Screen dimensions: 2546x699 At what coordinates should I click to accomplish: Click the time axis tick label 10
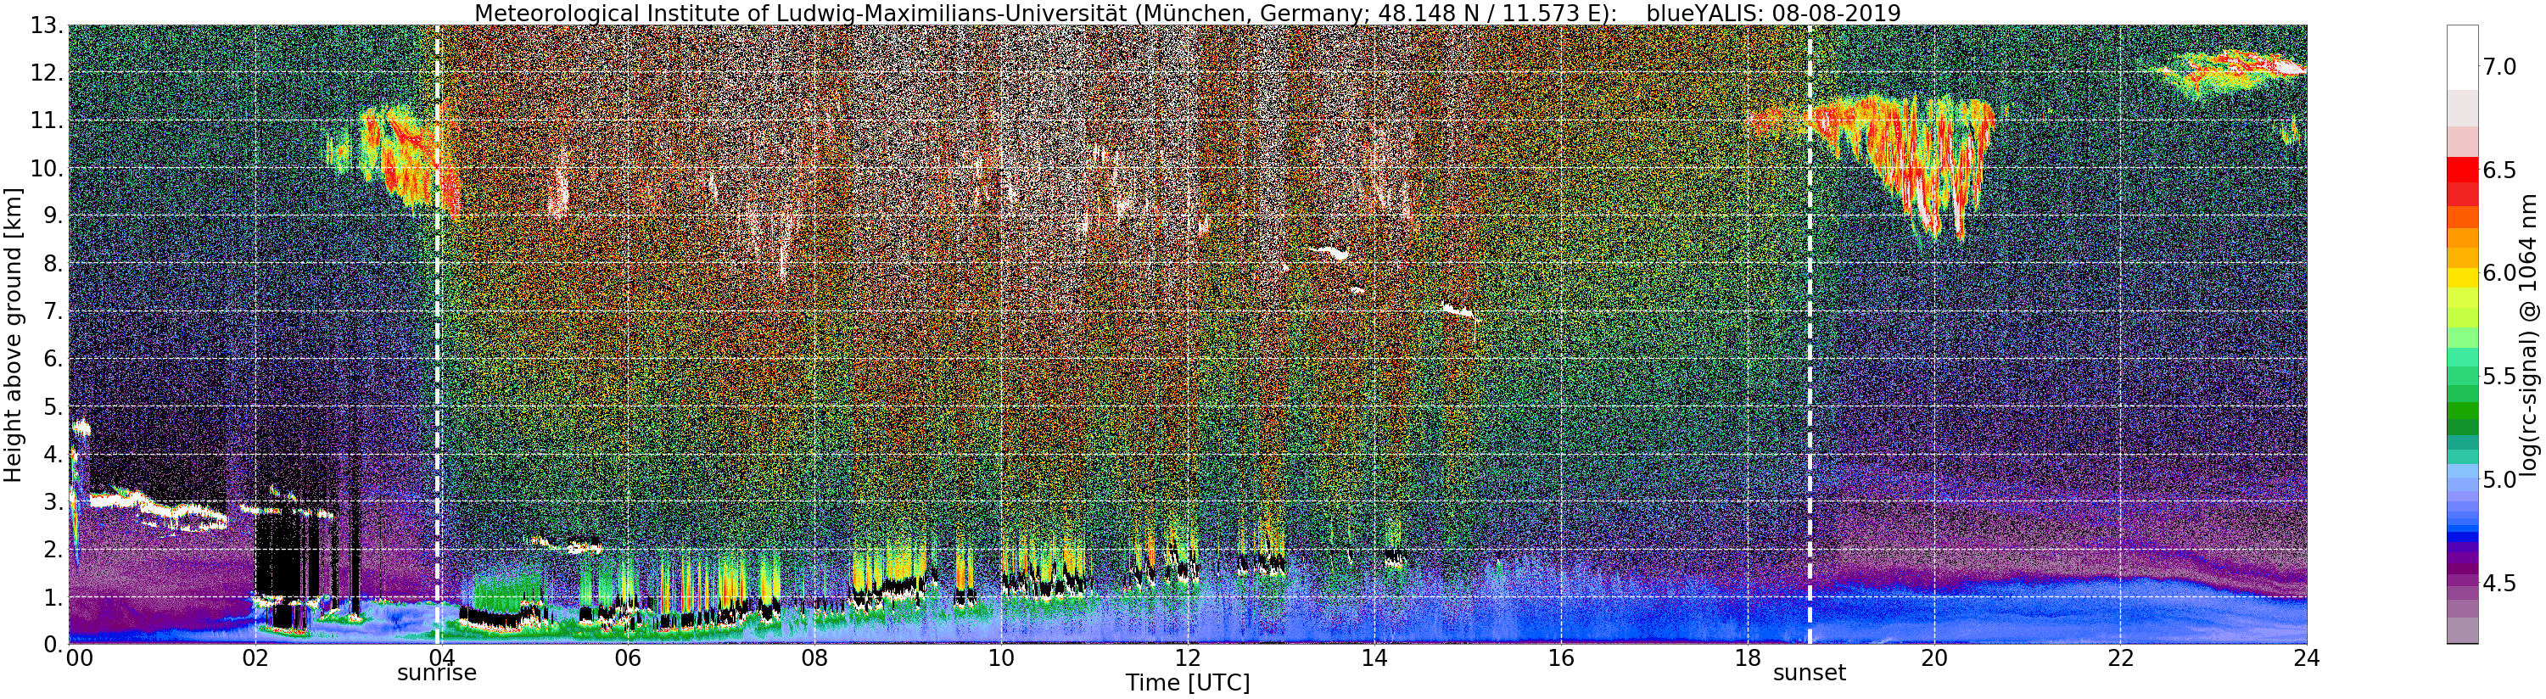click(x=1000, y=657)
